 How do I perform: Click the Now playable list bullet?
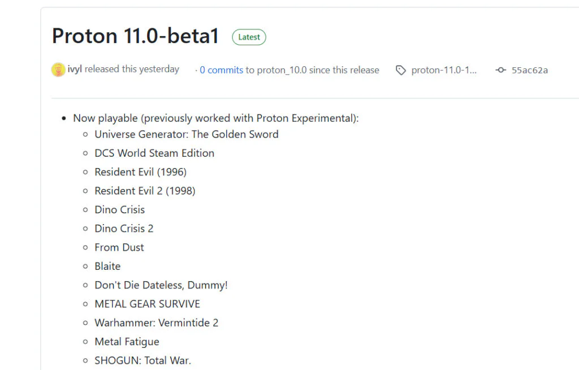coord(63,118)
